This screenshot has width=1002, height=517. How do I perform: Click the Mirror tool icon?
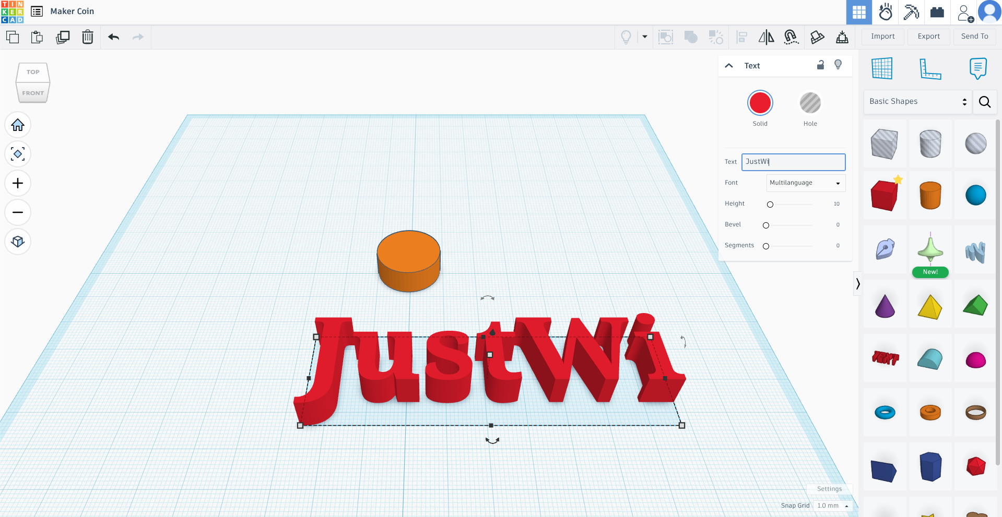point(766,37)
